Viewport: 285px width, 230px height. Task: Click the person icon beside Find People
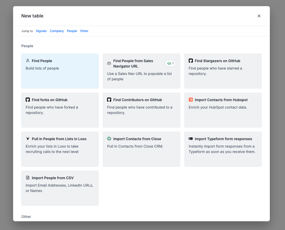point(28,61)
